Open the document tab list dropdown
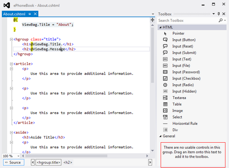This screenshot has height=168, width=229. [153, 14]
